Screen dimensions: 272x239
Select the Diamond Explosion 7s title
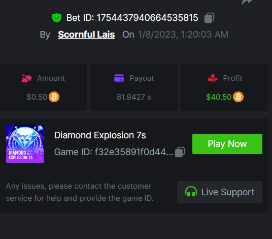(100, 135)
